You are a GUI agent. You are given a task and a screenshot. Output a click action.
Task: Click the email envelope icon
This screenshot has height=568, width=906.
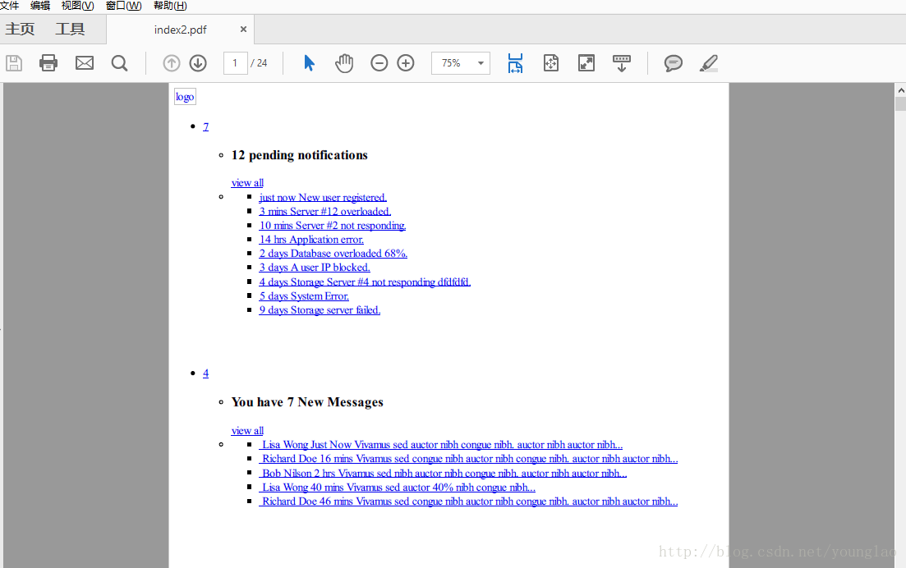(85, 63)
